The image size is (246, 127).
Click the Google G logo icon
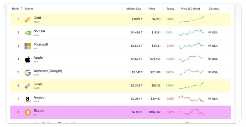(28, 73)
